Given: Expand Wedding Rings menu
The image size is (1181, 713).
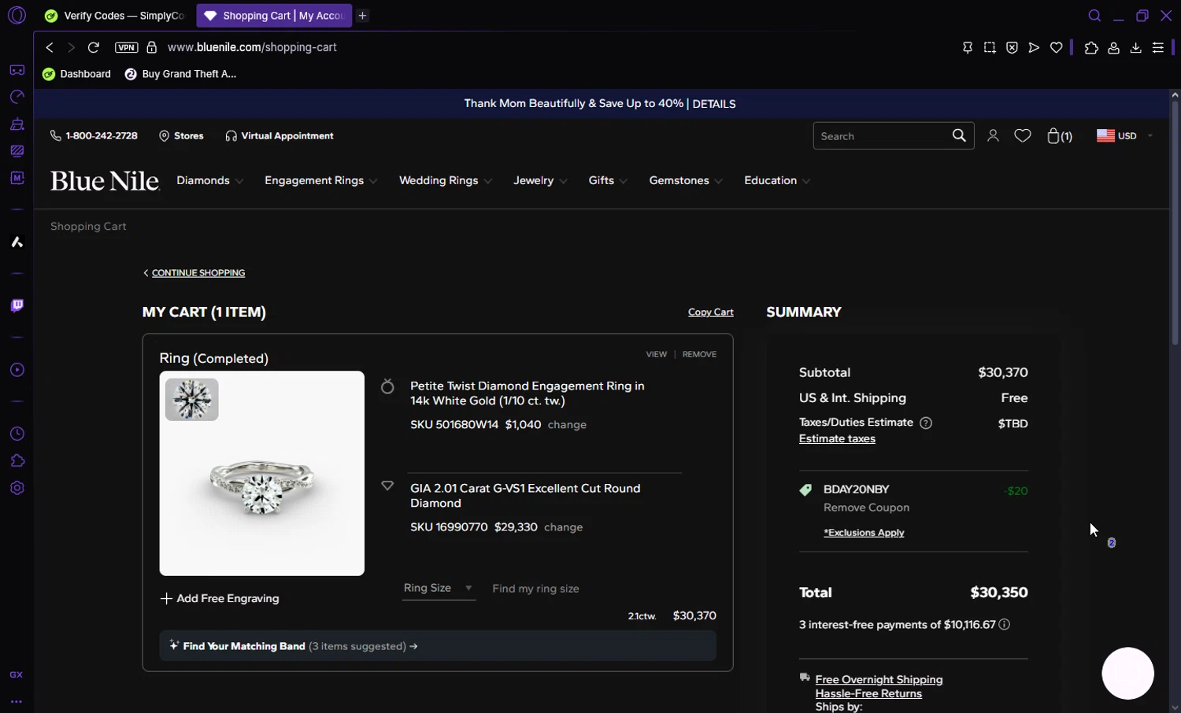Looking at the screenshot, I should click(445, 180).
